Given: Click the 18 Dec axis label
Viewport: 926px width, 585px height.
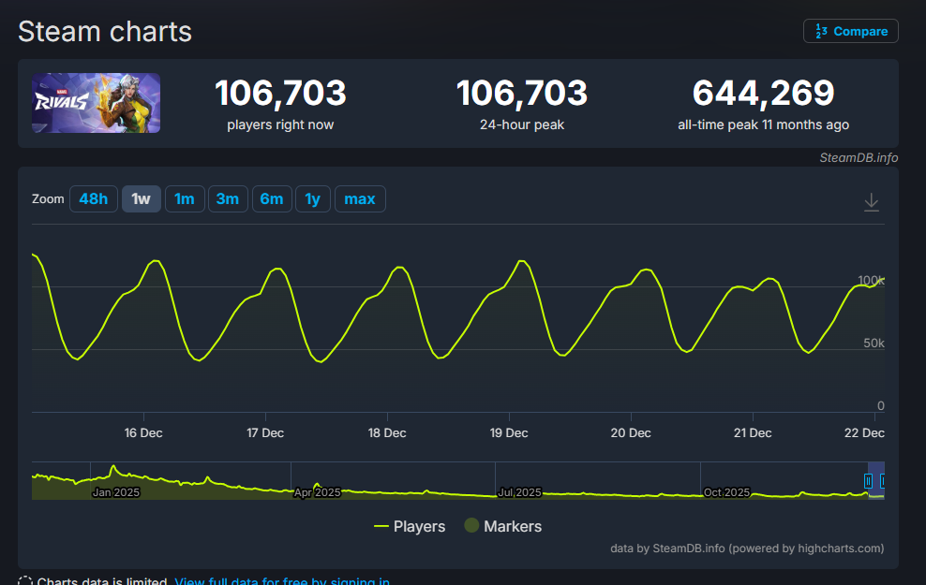Looking at the screenshot, I should pyautogui.click(x=387, y=432).
